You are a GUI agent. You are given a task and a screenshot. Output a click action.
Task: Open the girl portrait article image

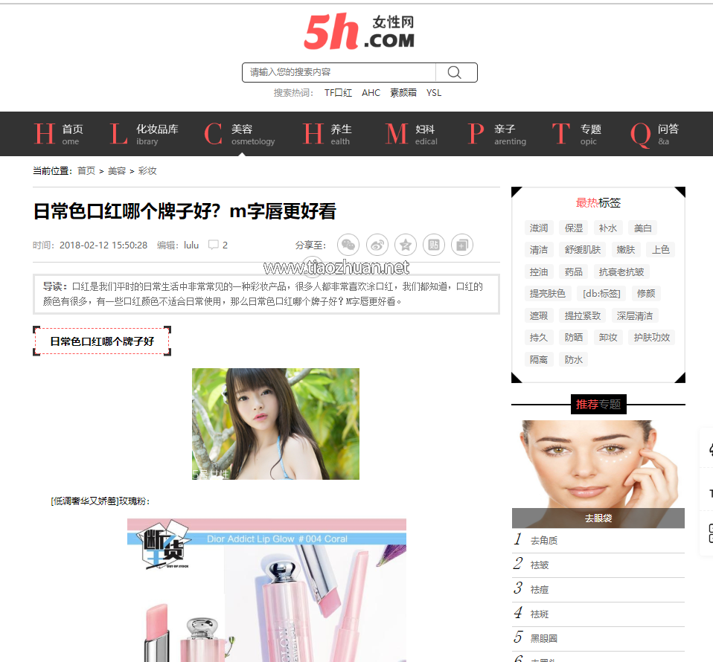[x=275, y=424]
